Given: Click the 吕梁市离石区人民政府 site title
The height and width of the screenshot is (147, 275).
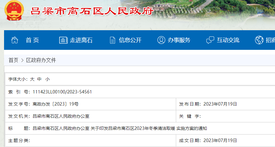Looking at the screenshot, I should click(92, 11).
